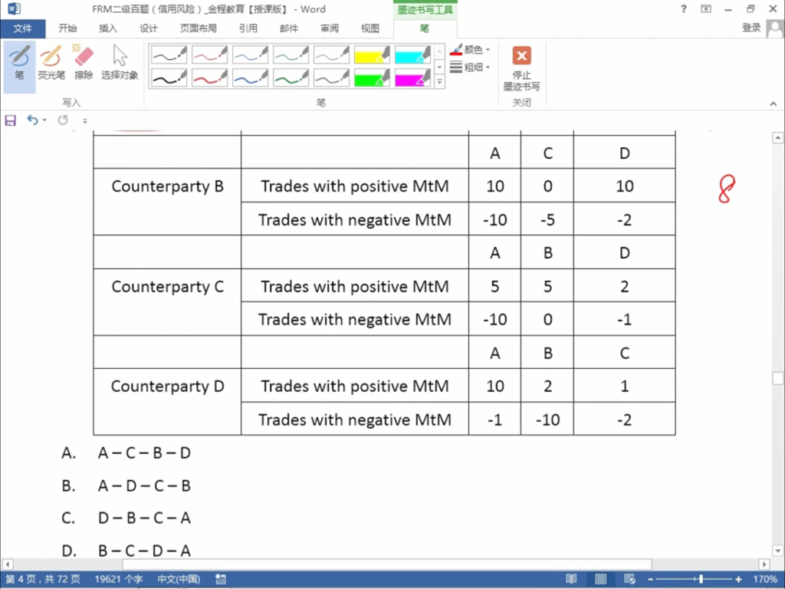The image size is (785, 589).
Task: Click the zoom slider handle
Action: [701, 580]
